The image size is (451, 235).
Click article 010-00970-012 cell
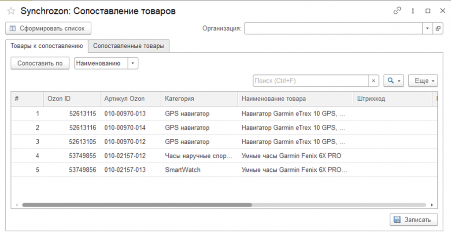coord(130,142)
